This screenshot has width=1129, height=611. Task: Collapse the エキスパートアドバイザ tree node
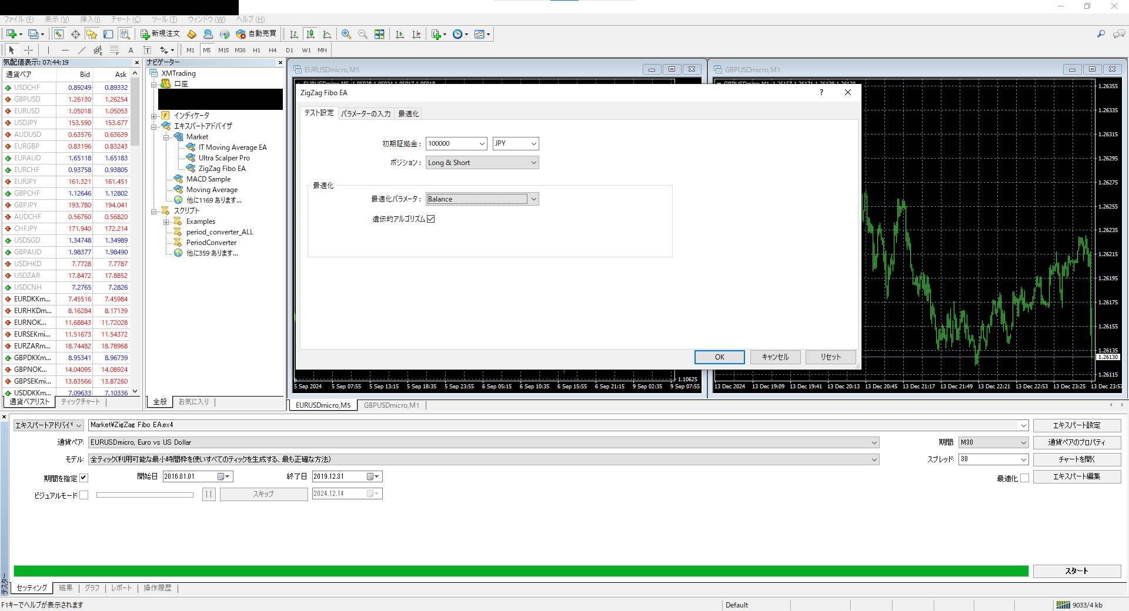point(154,126)
